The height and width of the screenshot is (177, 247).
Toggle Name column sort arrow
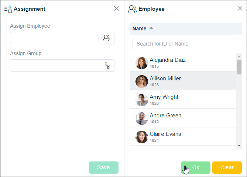[151, 28]
